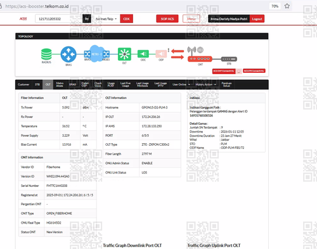
Task: Expand the History Action dropdown tab
Action: 205,84
